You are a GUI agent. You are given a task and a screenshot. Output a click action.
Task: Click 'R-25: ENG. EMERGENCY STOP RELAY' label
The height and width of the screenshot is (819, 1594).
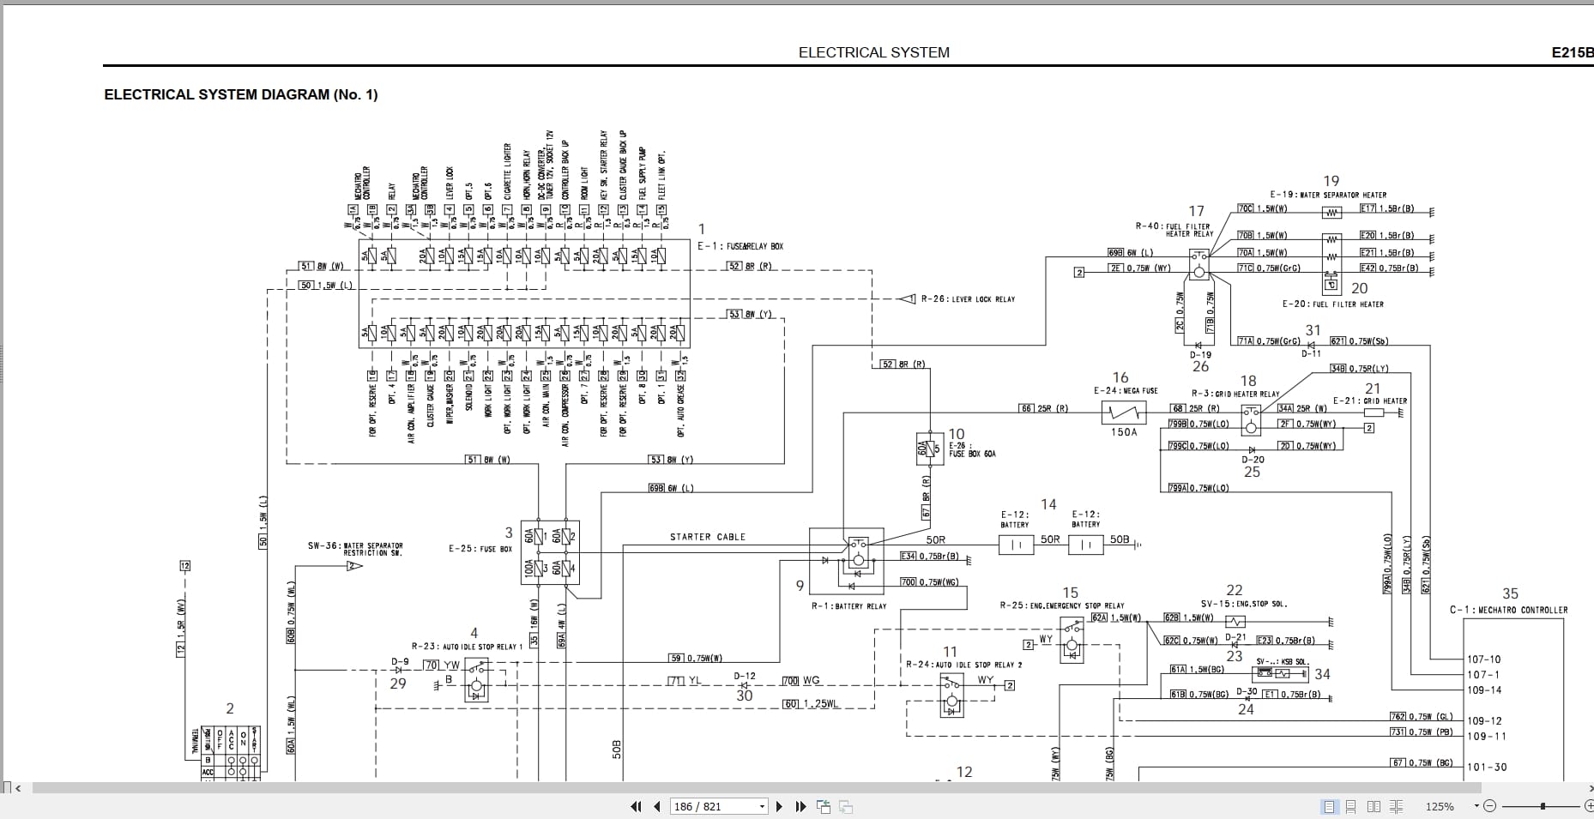(1061, 605)
